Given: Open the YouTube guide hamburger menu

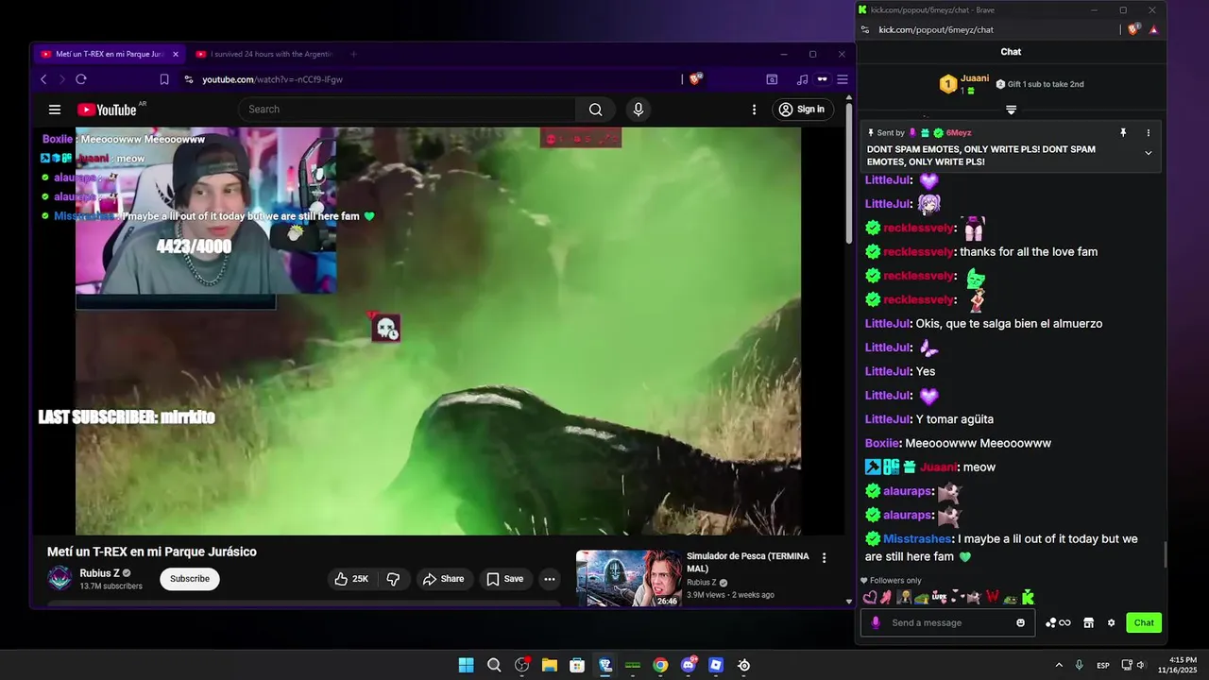Looking at the screenshot, I should coord(55,110).
